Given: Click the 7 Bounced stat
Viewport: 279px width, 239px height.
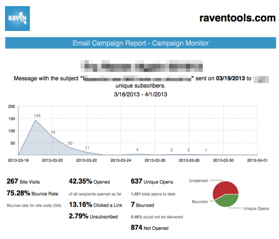Looking at the screenshot, I should (142, 204).
